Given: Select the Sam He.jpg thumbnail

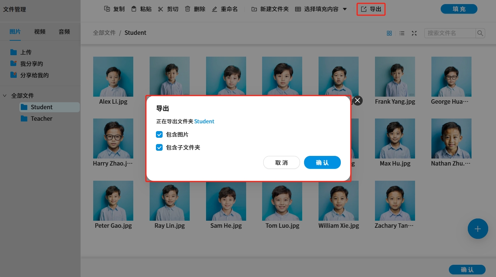Looking at the screenshot, I should 226,201.
